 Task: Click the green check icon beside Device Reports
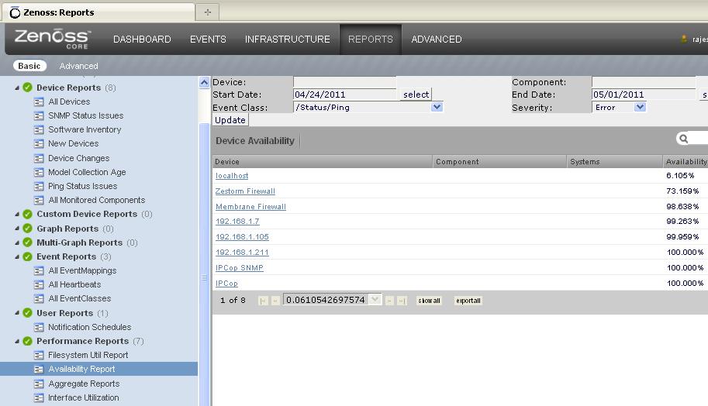(x=27, y=88)
